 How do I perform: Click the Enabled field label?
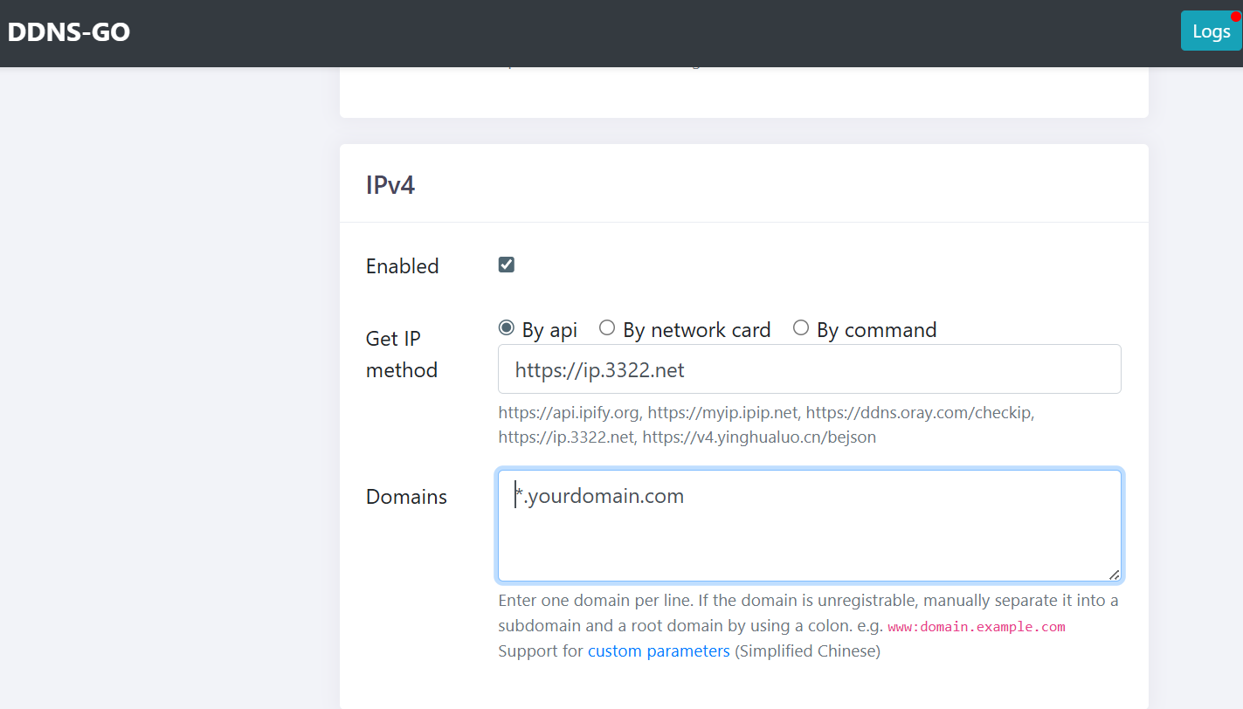[x=403, y=266]
